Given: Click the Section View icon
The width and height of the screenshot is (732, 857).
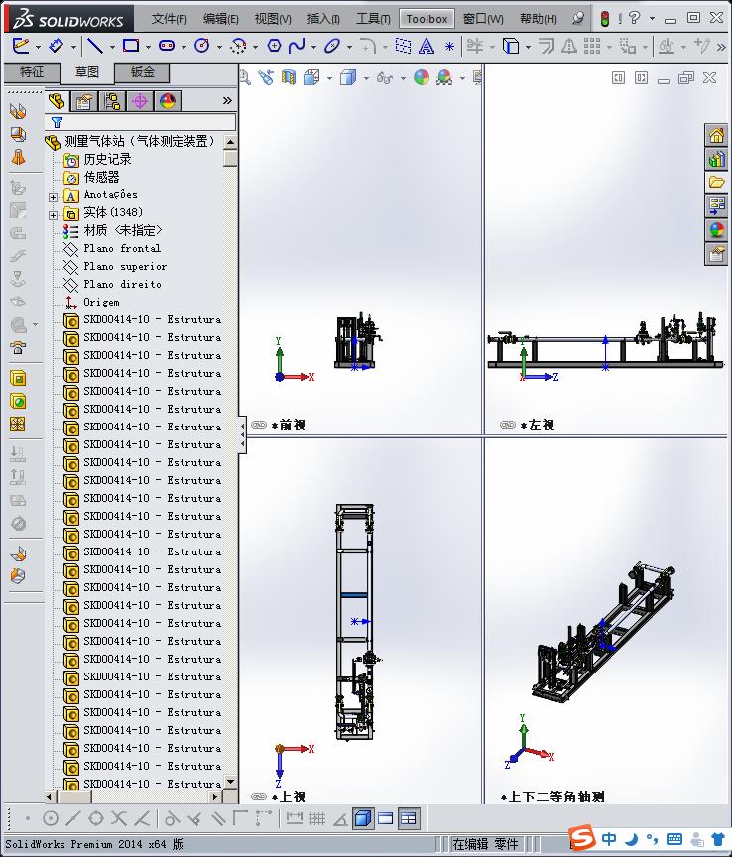Looking at the screenshot, I should [288, 78].
